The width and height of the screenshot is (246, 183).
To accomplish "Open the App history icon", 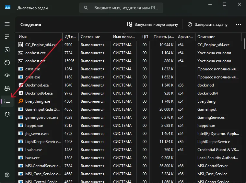I will tap(7, 63).
